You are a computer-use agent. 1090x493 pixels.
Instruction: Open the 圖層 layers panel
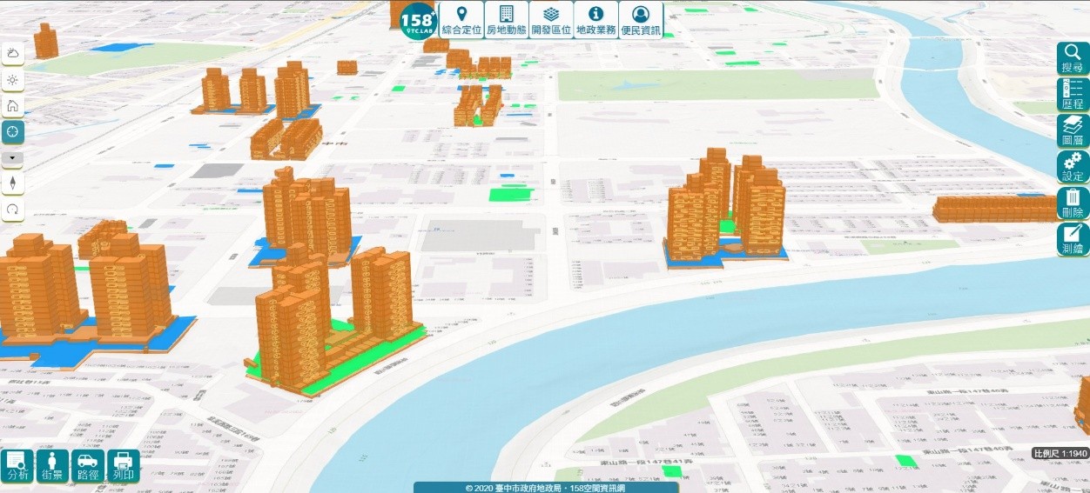tap(1073, 131)
